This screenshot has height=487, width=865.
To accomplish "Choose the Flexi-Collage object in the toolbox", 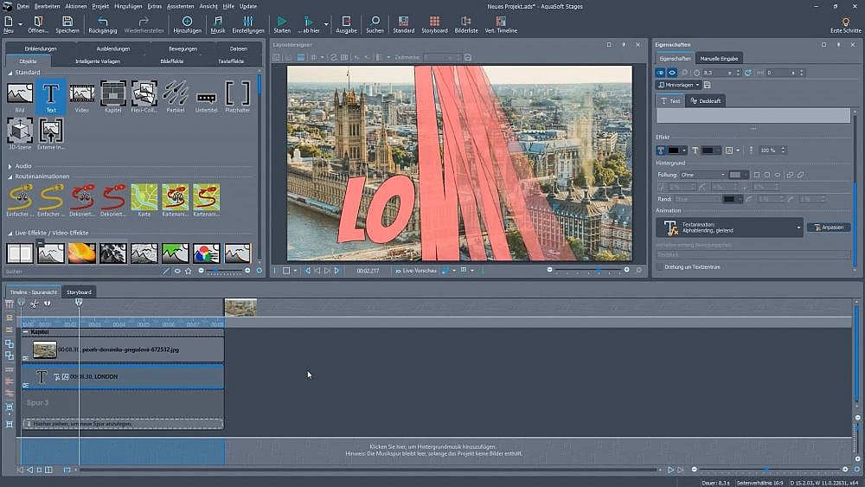I will (144, 94).
